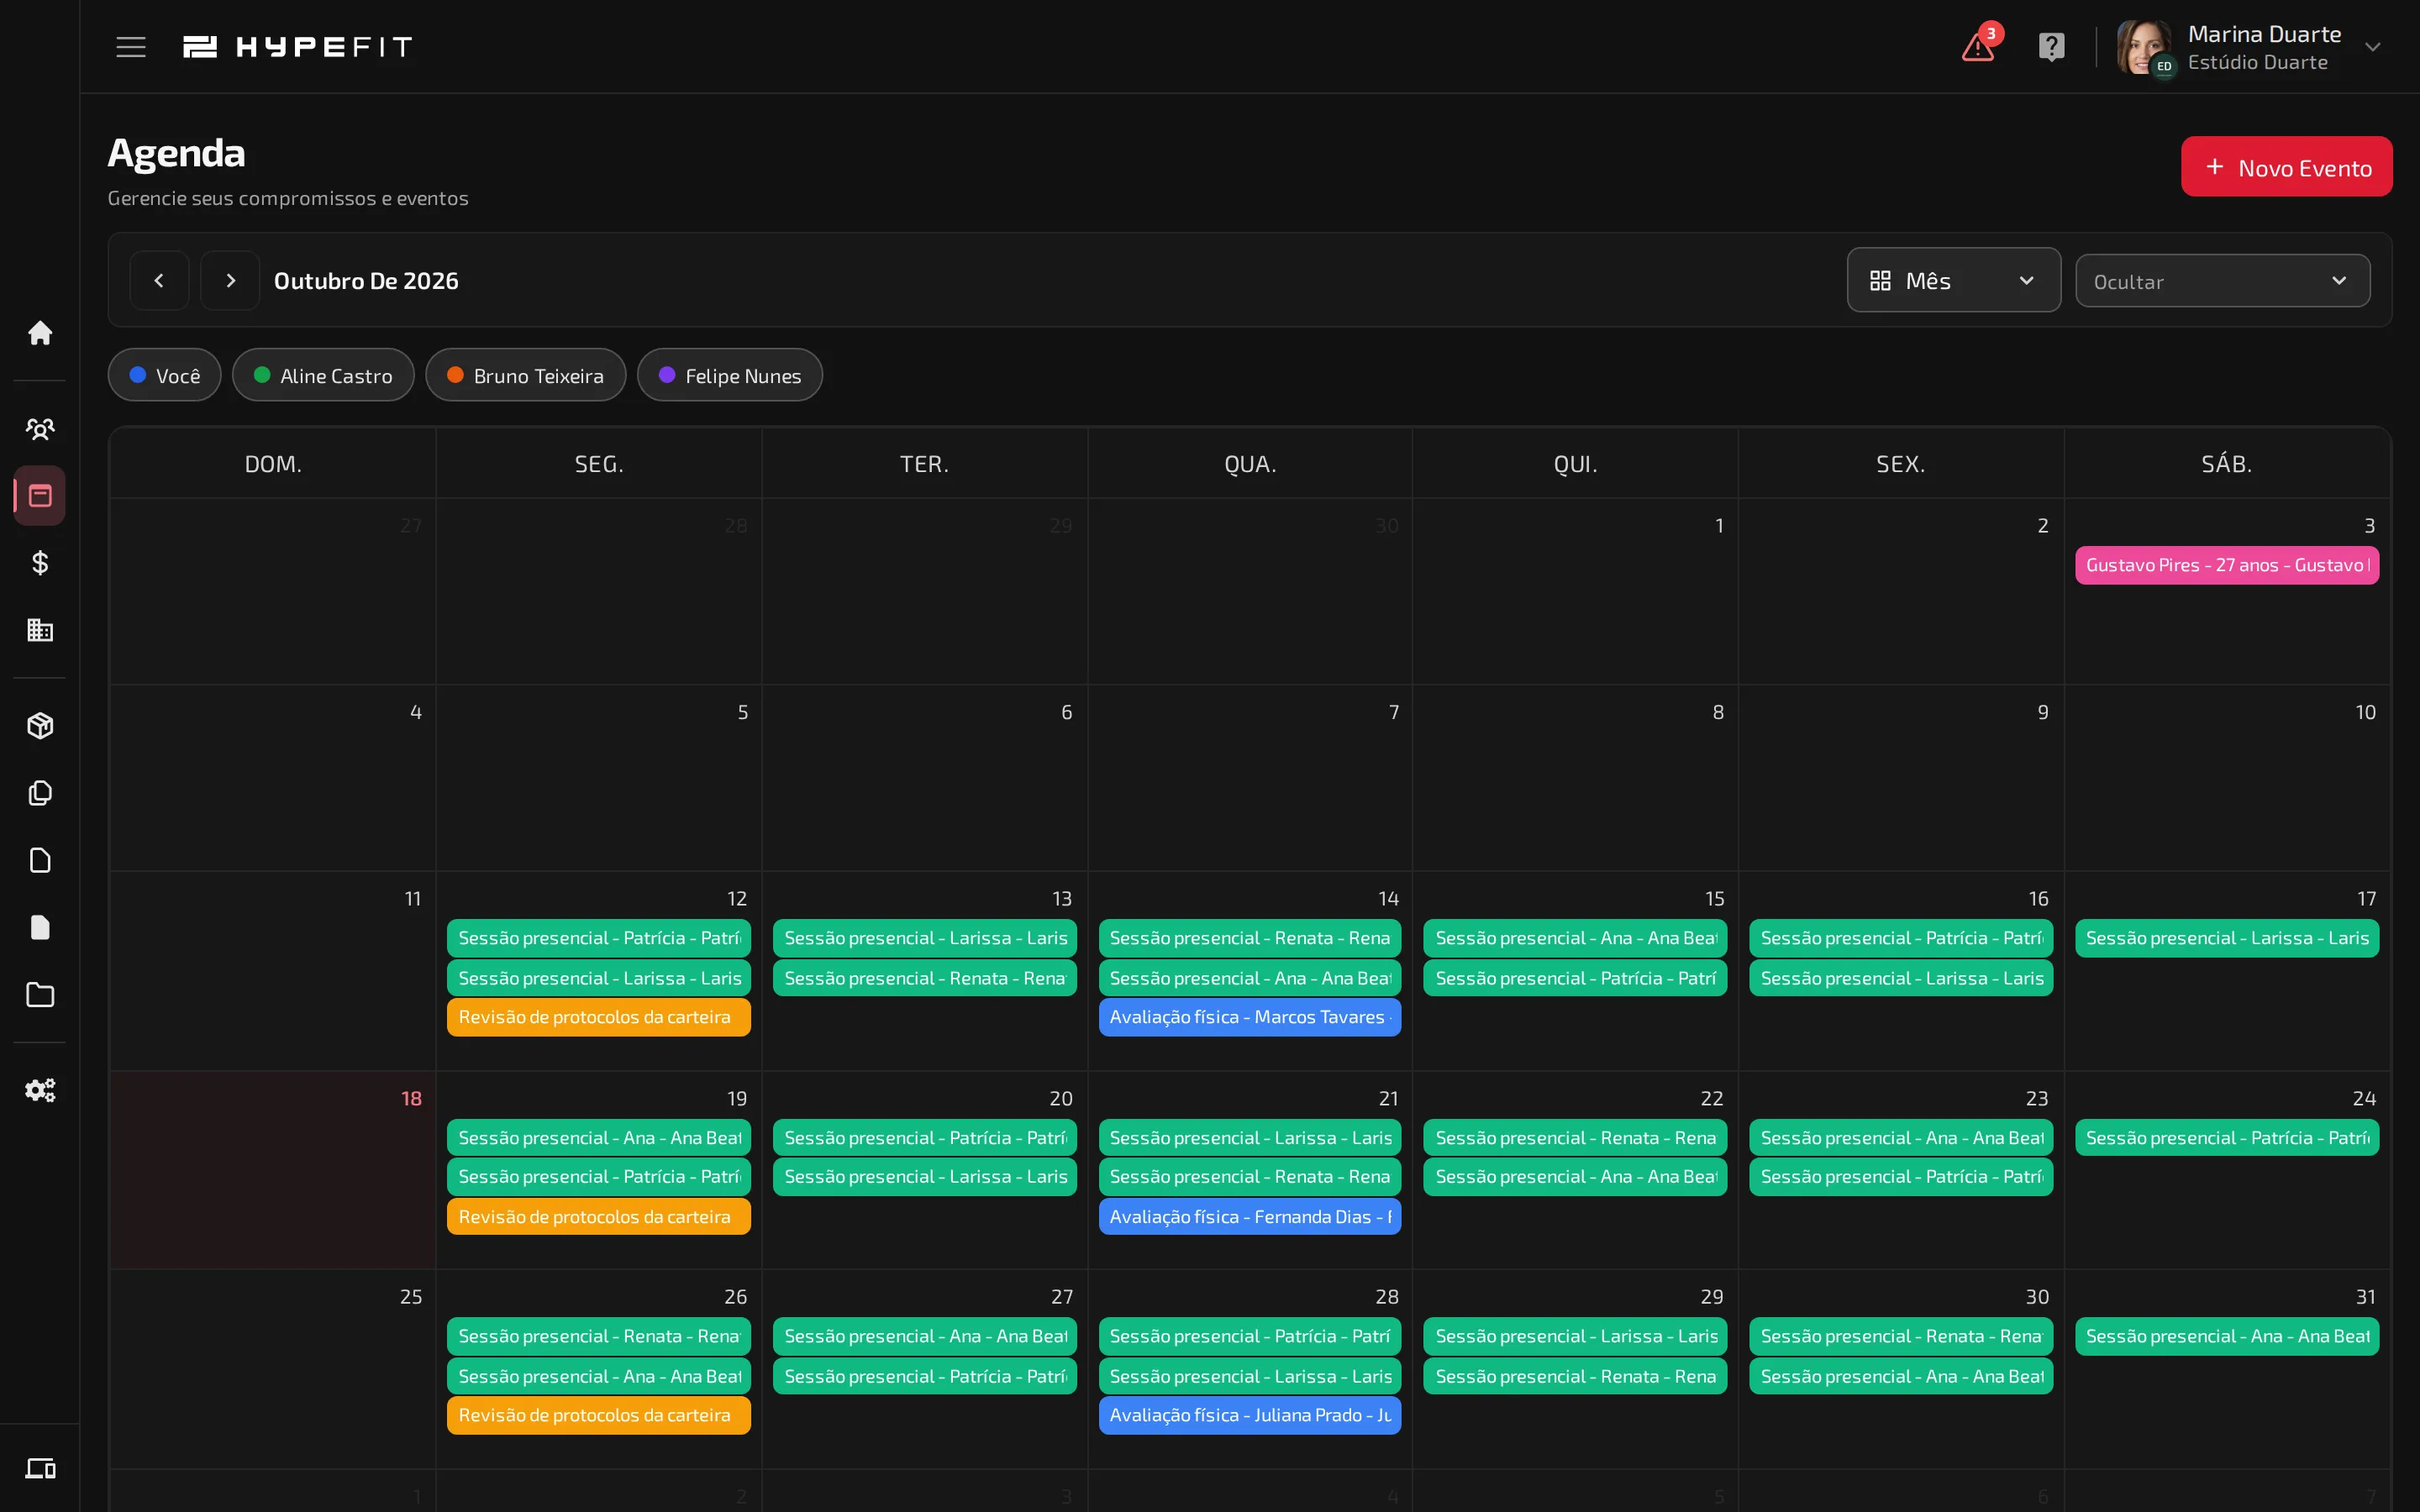This screenshot has height=1512, width=2420.
Task: Open the copy documents icon in sidebar
Action: point(40,793)
